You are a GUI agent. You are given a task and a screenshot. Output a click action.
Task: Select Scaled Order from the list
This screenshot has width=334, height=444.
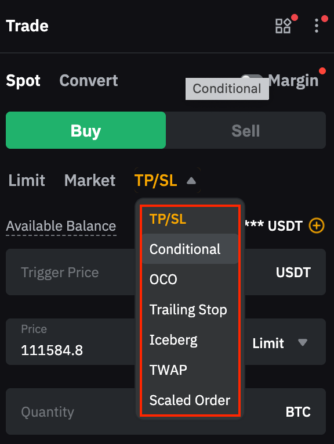click(x=190, y=400)
